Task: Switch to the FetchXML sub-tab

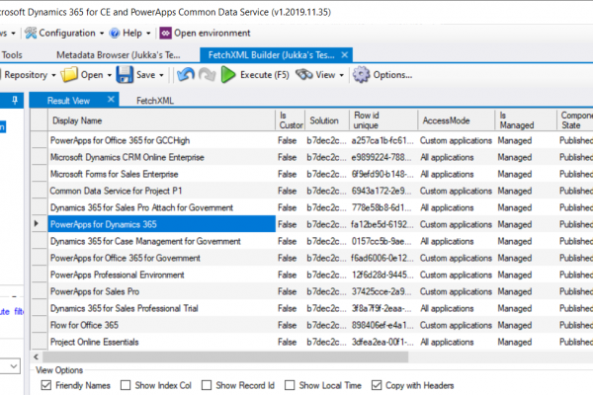Action: [x=155, y=101]
